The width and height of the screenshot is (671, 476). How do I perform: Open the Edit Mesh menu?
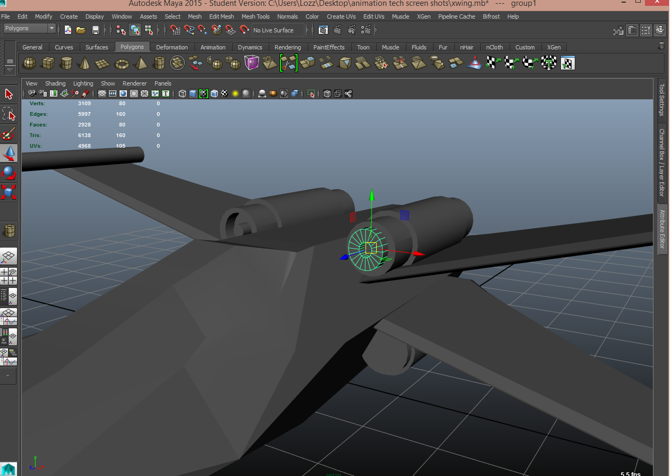(x=222, y=16)
